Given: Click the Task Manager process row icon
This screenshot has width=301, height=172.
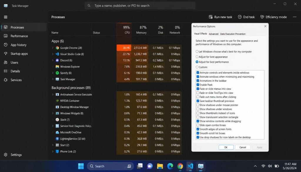Looking at the screenshot, I should (57, 79).
